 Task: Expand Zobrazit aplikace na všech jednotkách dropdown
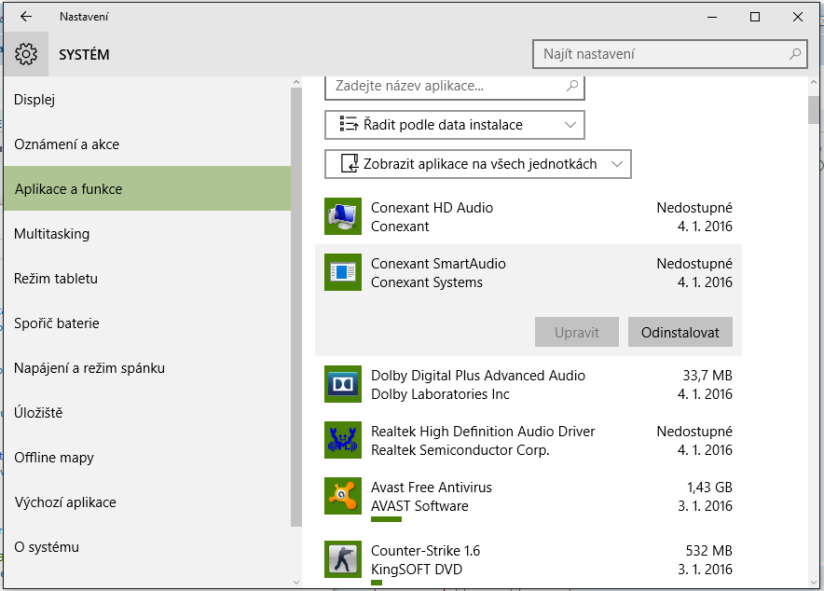(x=477, y=164)
